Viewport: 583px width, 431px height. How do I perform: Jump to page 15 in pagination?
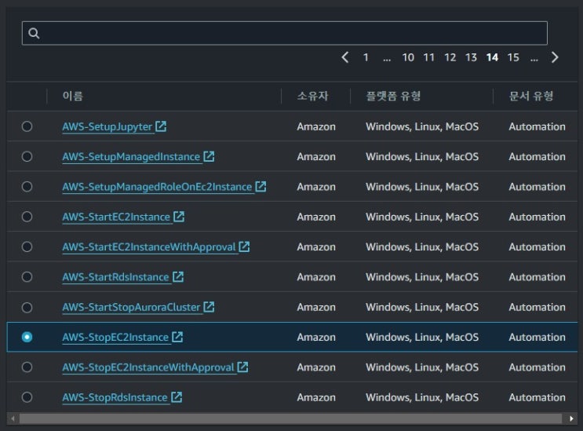[513, 57]
